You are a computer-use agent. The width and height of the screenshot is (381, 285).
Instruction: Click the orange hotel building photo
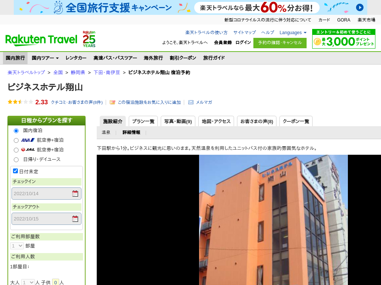[273, 220]
